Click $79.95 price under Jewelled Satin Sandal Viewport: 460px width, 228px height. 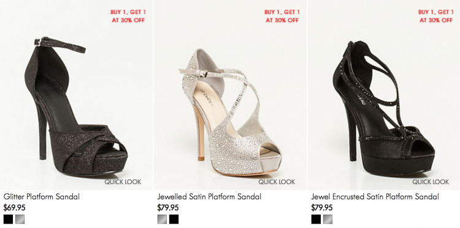(168, 208)
